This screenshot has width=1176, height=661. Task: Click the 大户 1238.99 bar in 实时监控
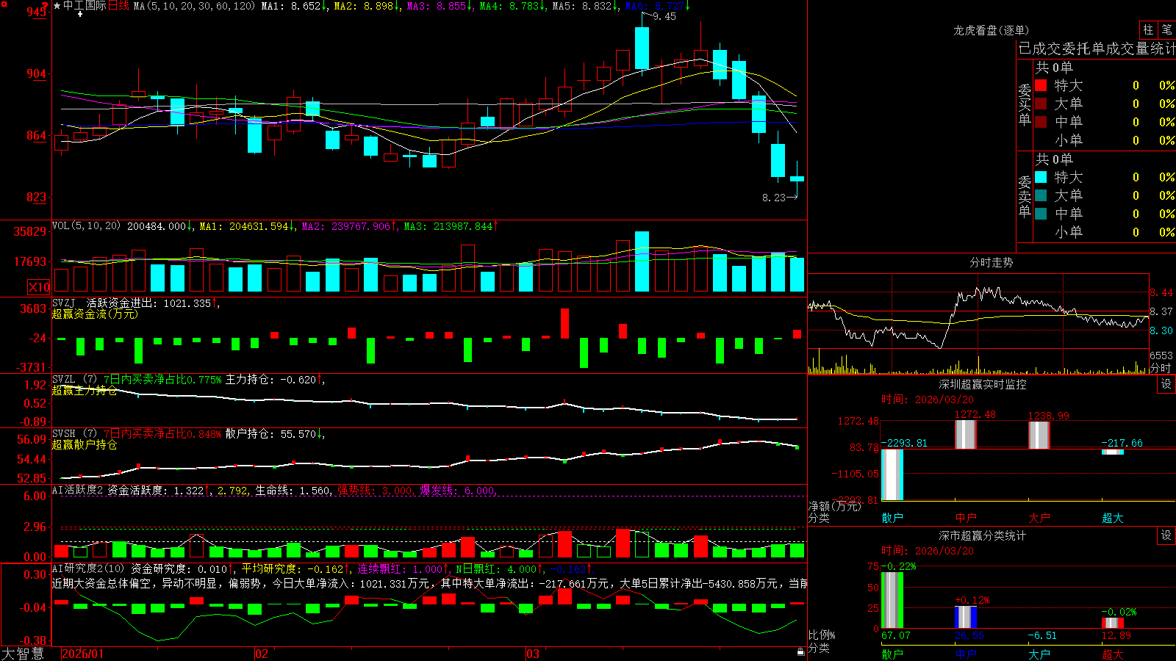[1039, 436]
